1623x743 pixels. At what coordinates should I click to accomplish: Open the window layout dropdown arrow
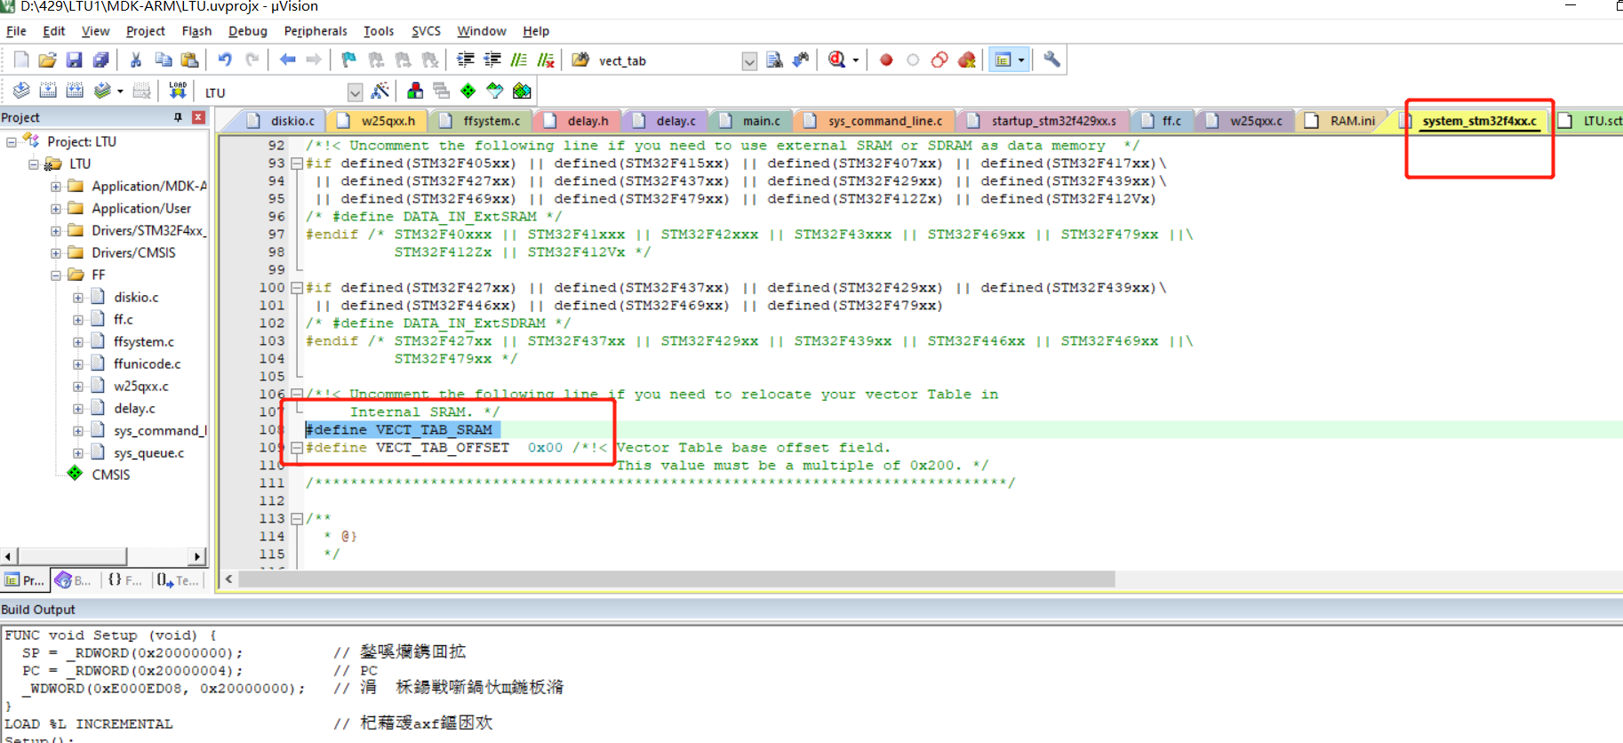pyautogui.click(x=1020, y=60)
